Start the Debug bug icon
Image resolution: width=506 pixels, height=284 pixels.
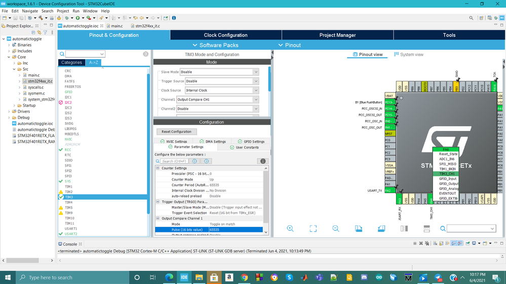pyautogui.click(x=67, y=18)
